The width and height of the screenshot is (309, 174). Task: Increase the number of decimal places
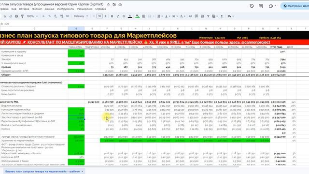(61, 16)
